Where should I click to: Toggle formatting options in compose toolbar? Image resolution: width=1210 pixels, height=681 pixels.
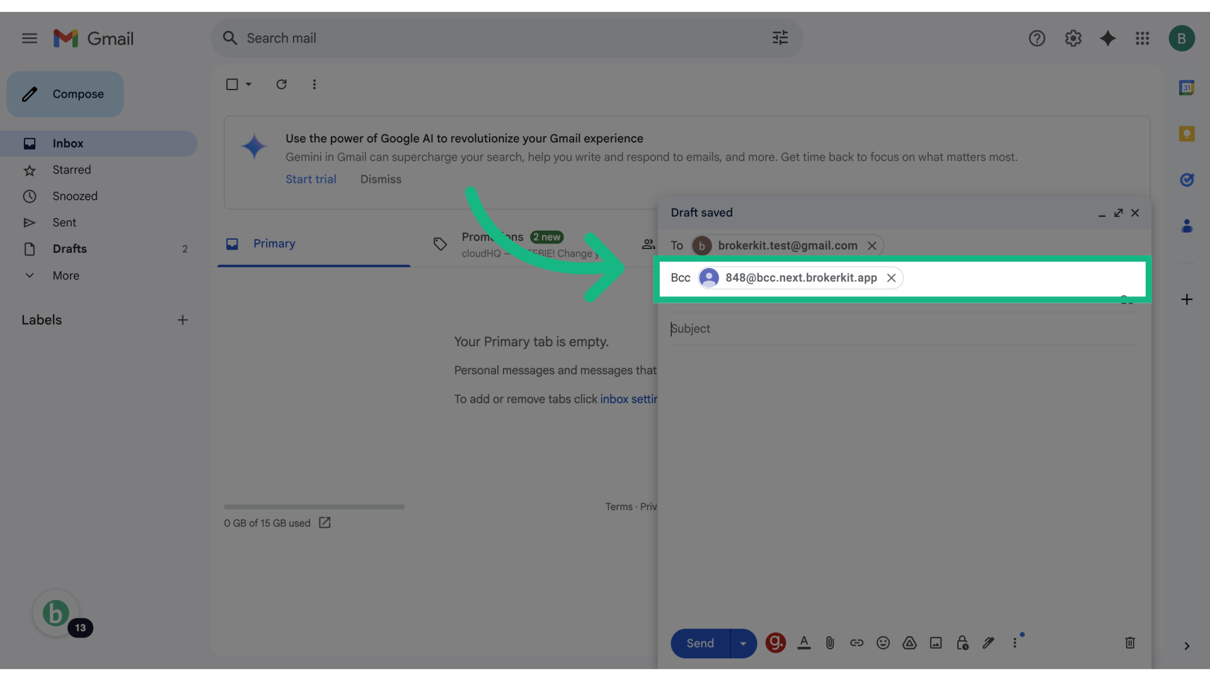(x=804, y=643)
